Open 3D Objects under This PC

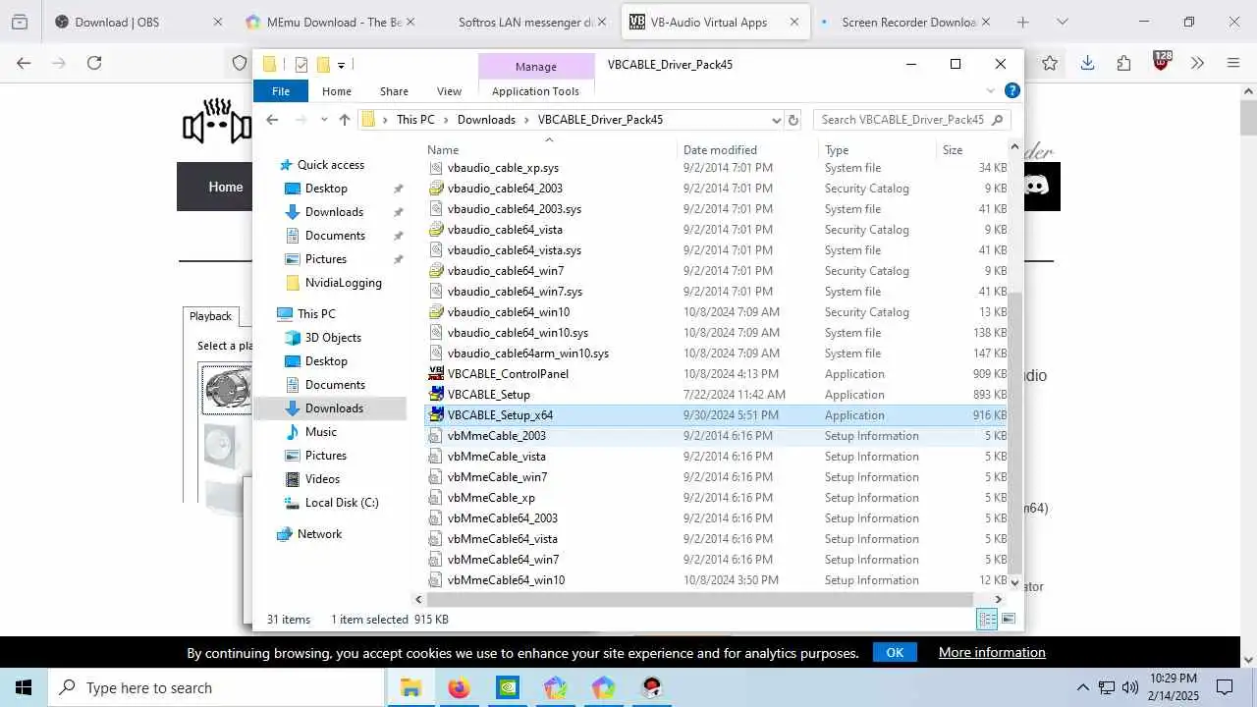[333, 338]
